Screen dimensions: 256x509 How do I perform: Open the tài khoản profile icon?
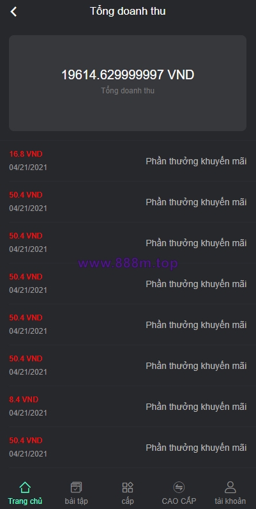click(230, 487)
